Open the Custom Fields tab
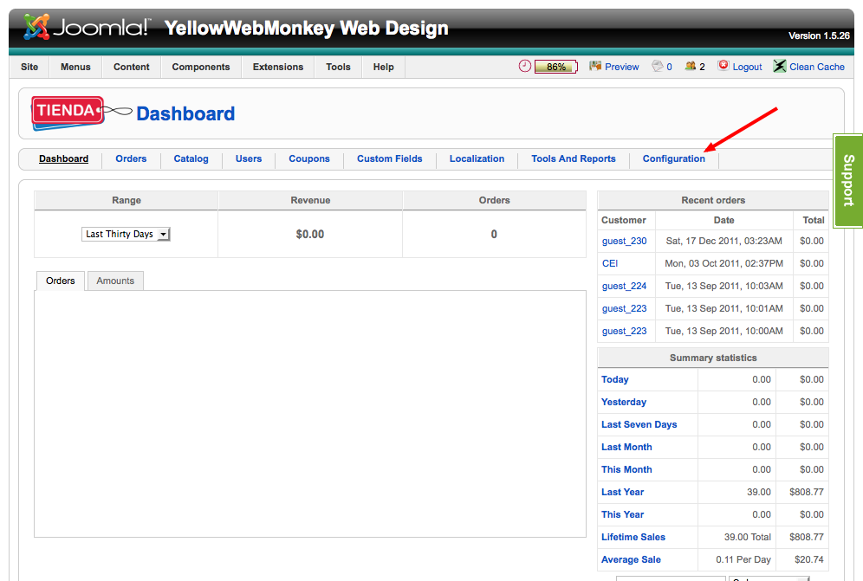The image size is (863, 581). (390, 158)
